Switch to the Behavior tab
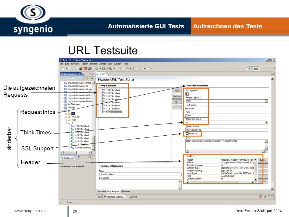The width and height of the screenshot is (289, 217). click(126, 191)
